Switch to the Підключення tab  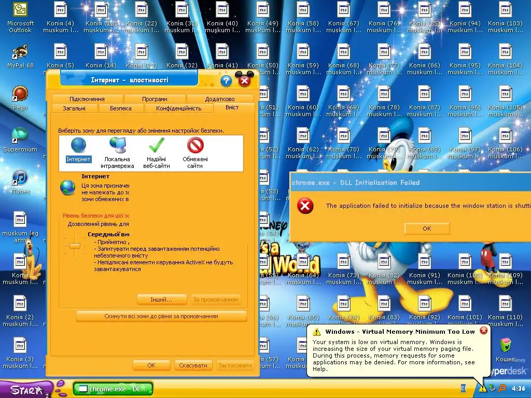87,99
